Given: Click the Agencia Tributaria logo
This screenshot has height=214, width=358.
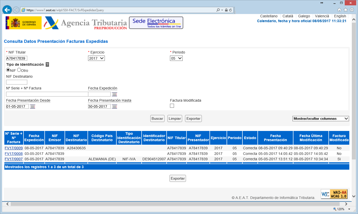Looking at the screenshot, I should point(85,23).
